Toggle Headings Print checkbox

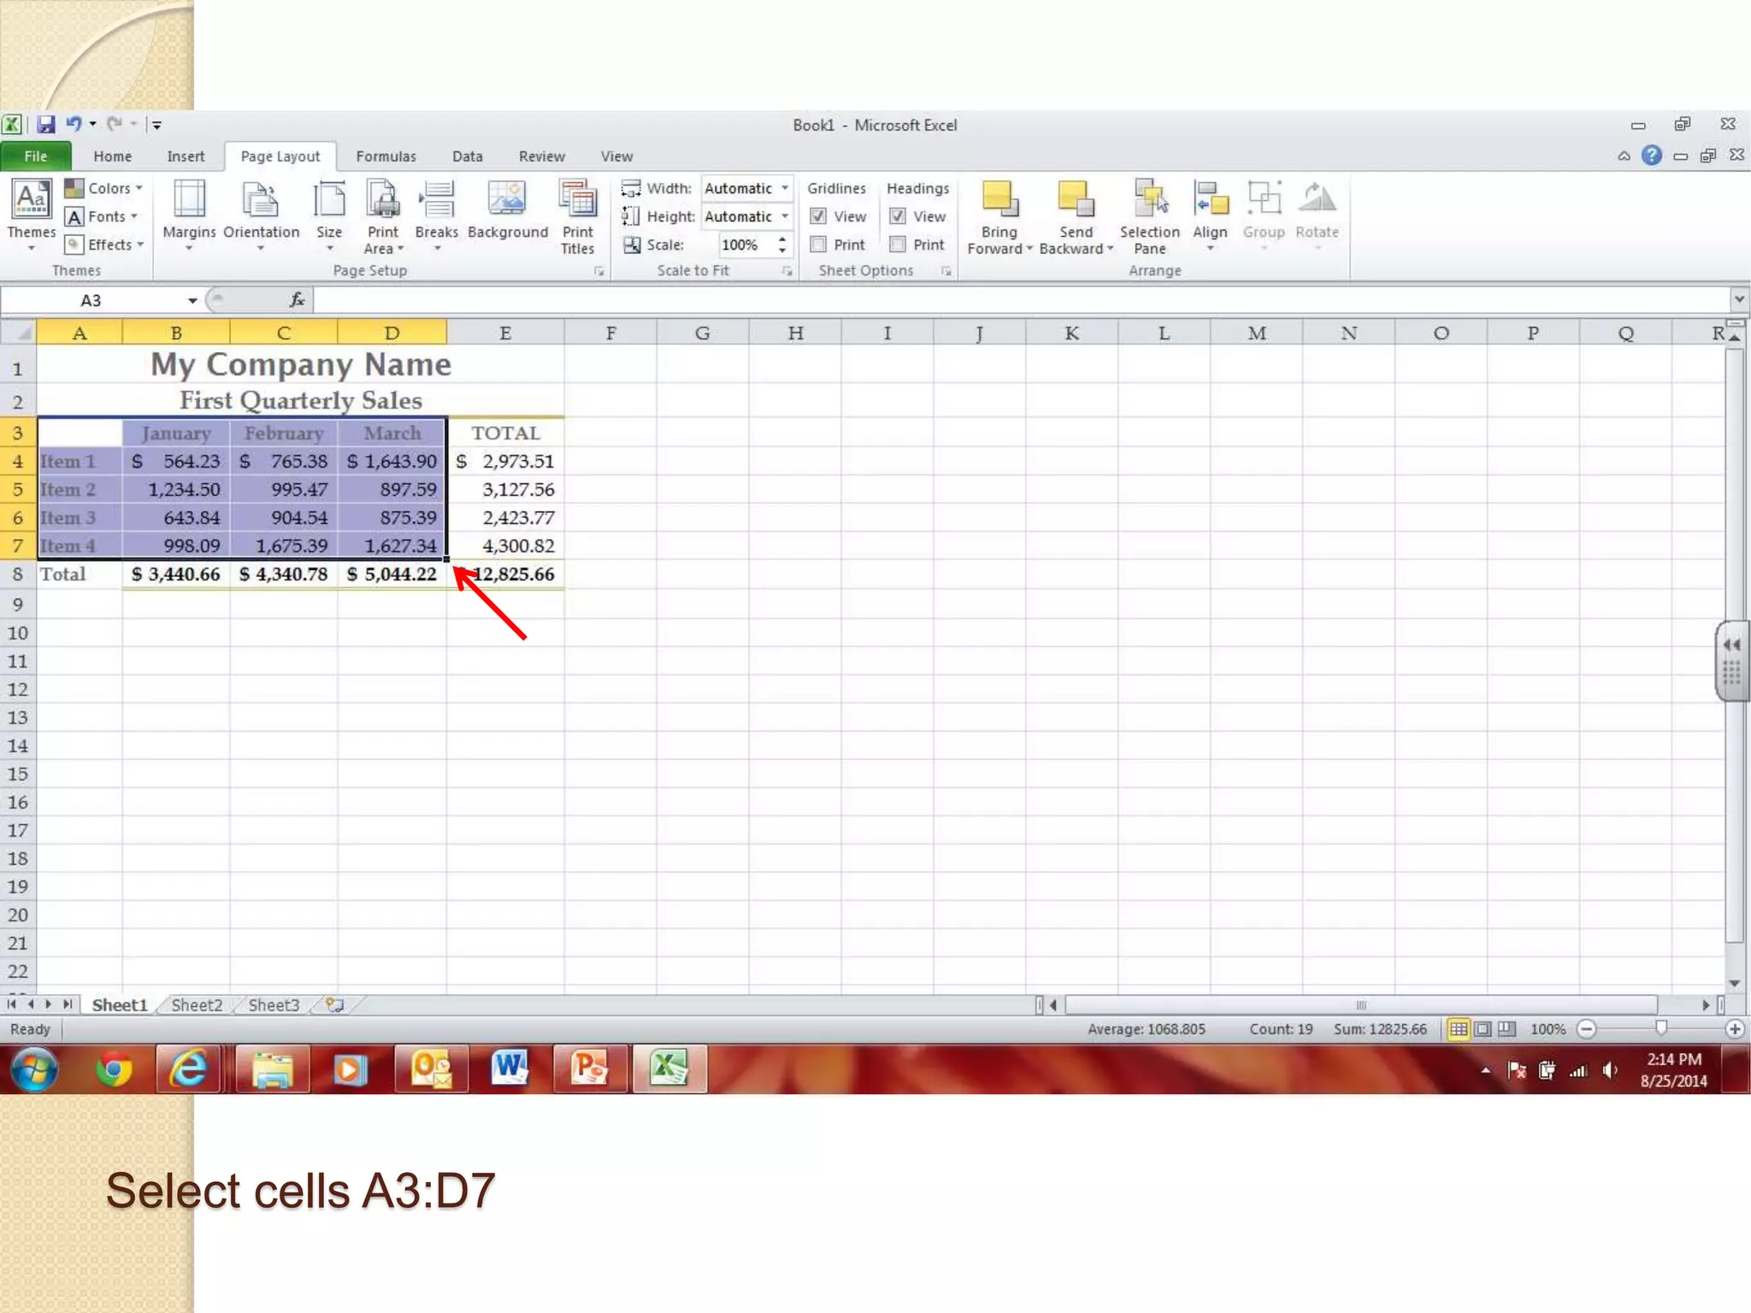(898, 244)
